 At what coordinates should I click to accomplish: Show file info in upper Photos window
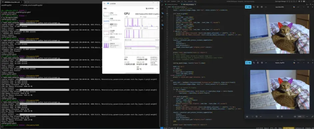(x=262, y=7)
